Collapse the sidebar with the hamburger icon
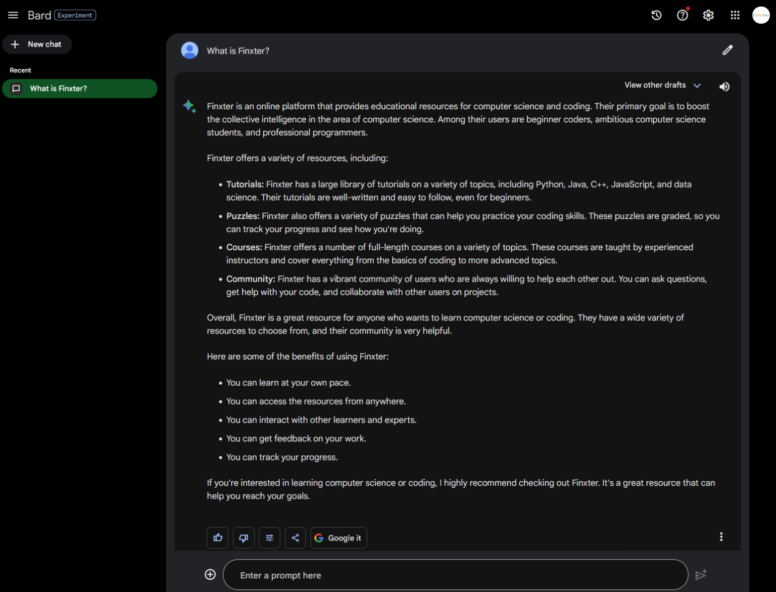776x592 pixels. [x=13, y=15]
